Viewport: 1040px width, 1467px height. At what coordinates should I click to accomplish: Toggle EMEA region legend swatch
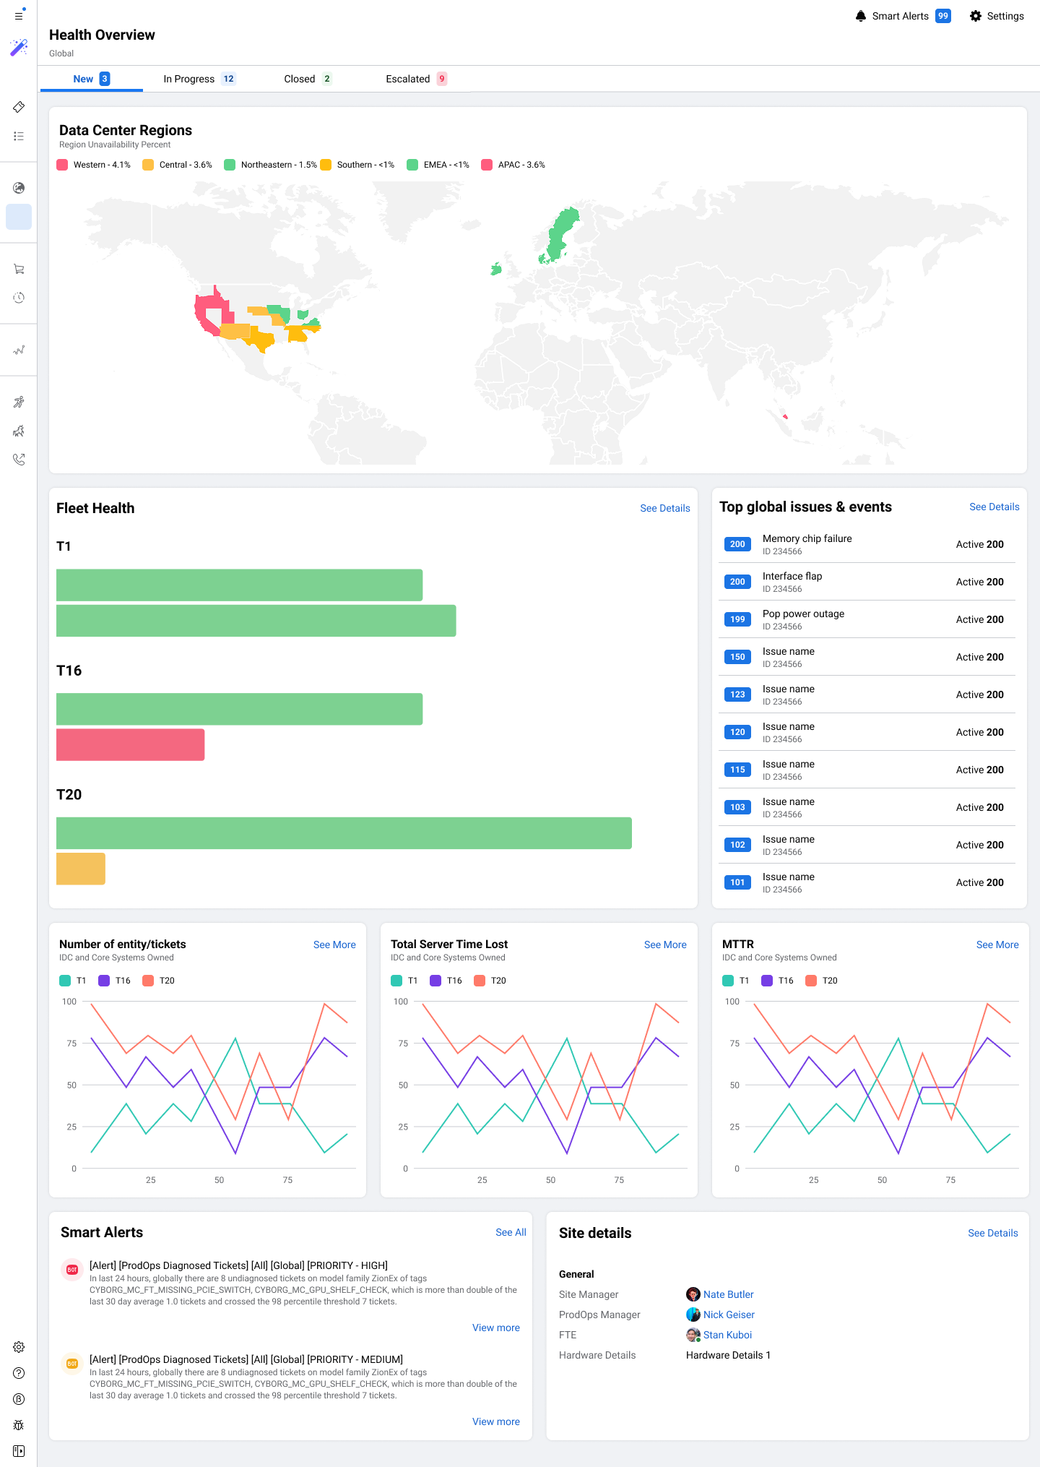[x=412, y=165]
